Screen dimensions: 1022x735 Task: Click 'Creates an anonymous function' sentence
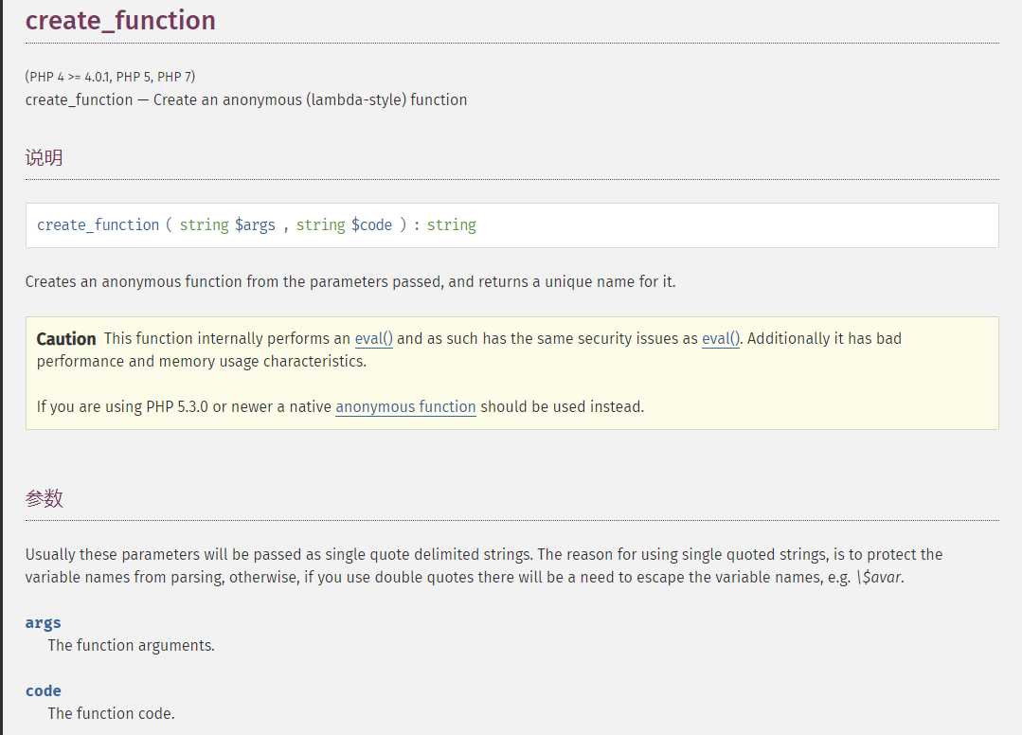350,281
